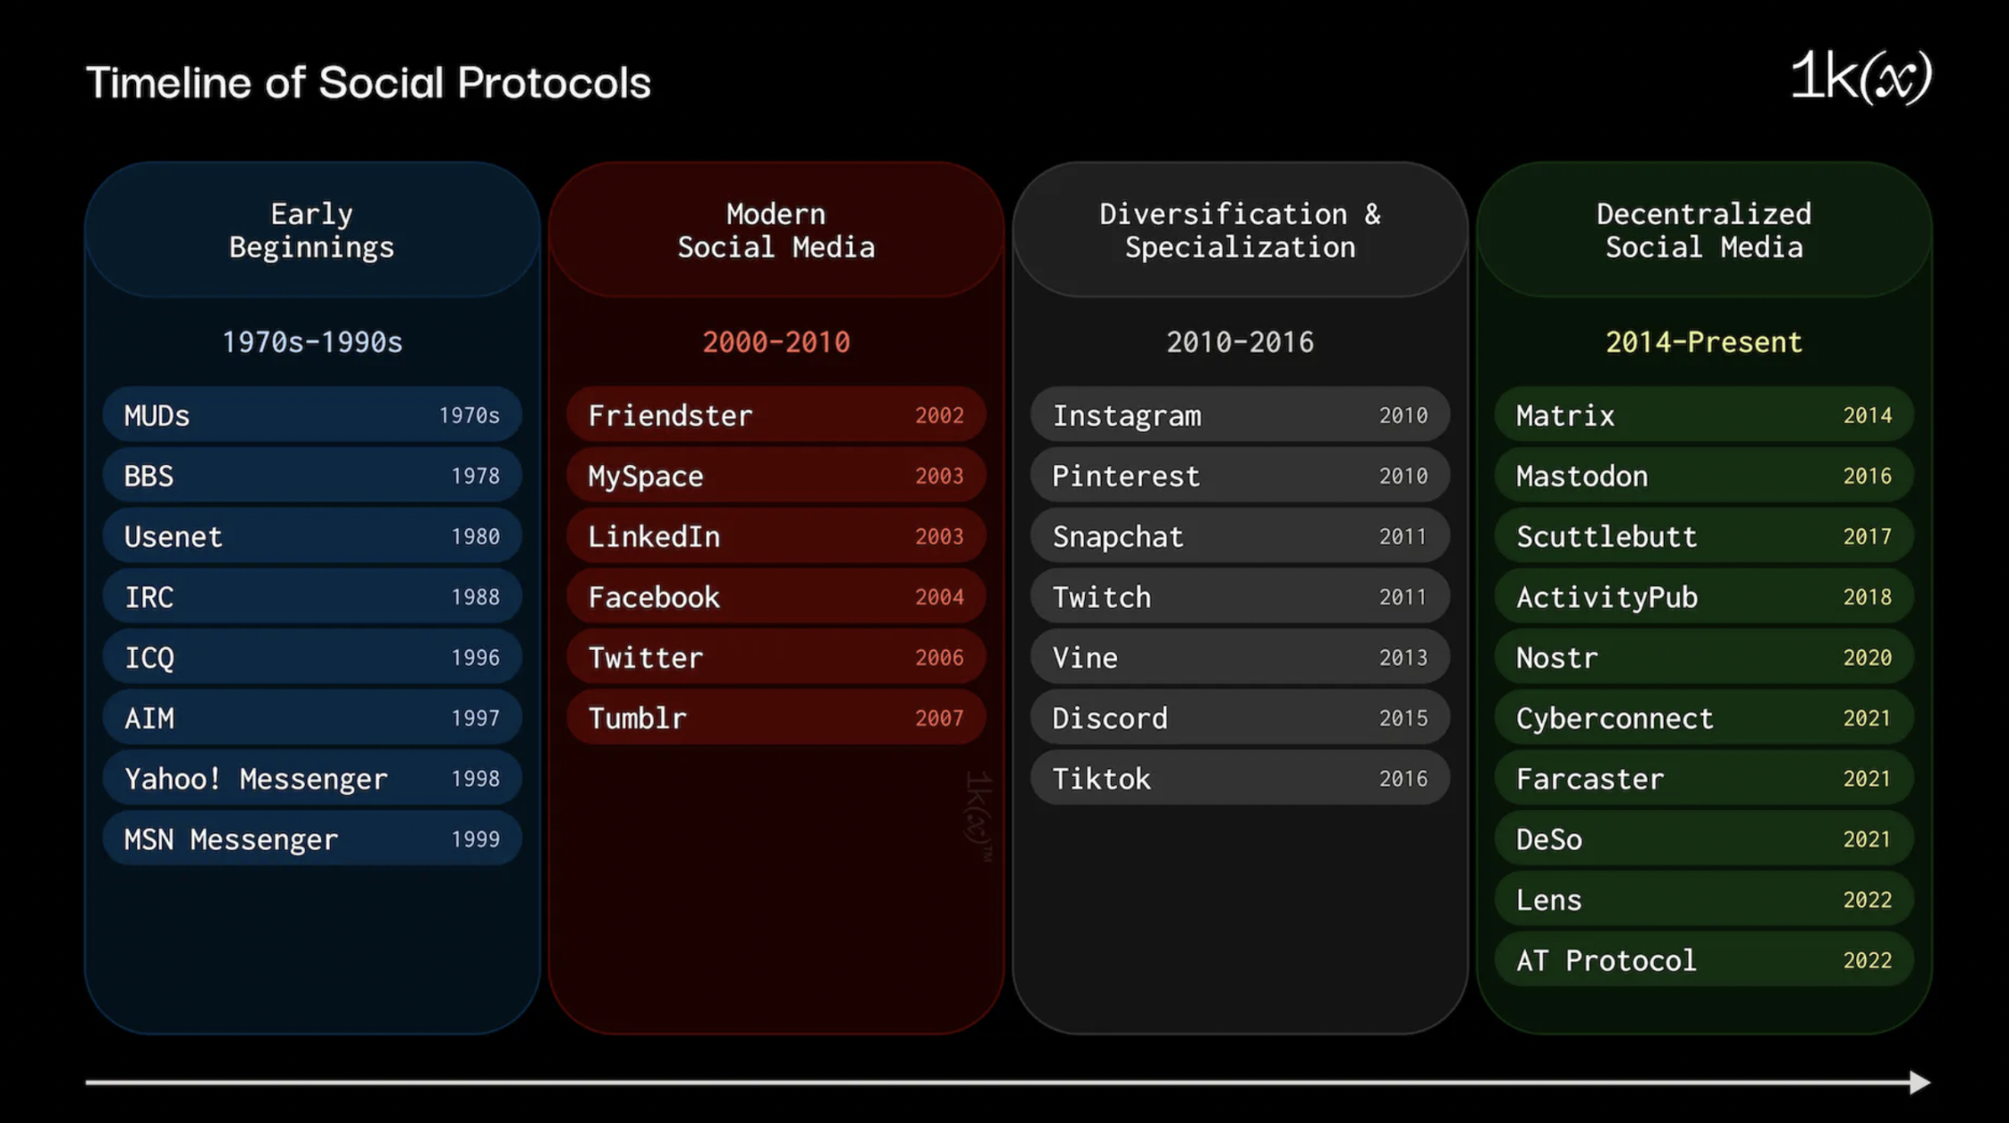The height and width of the screenshot is (1123, 2009).
Task: Select the Tiktok 2016 row
Action: (1240, 778)
